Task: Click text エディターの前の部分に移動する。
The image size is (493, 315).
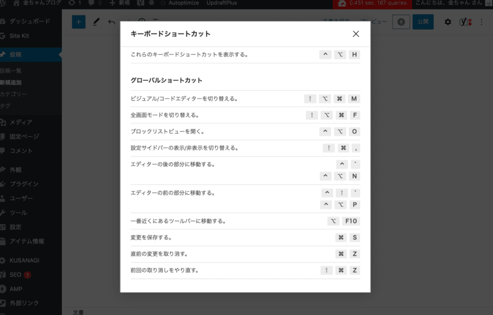Action: [x=173, y=193]
